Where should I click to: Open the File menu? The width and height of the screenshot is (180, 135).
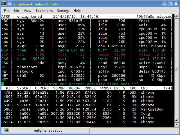(x=6, y=11)
